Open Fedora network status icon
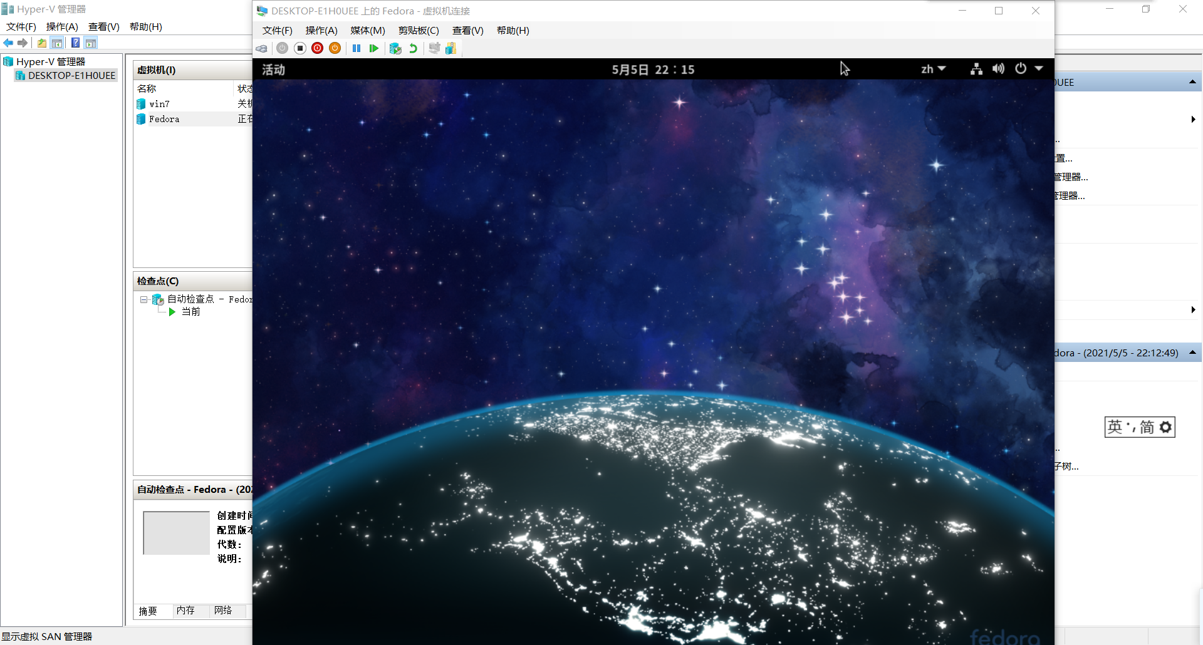This screenshot has height=645, width=1203. click(976, 69)
